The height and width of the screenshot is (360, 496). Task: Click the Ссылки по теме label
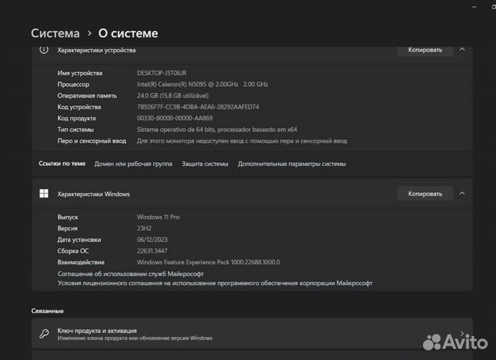click(x=62, y=163)
